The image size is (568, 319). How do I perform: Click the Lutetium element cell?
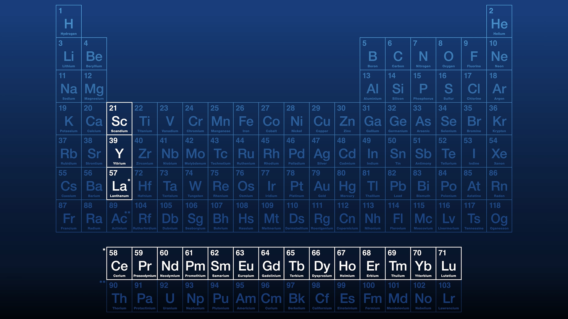click(x=448, y=263)
